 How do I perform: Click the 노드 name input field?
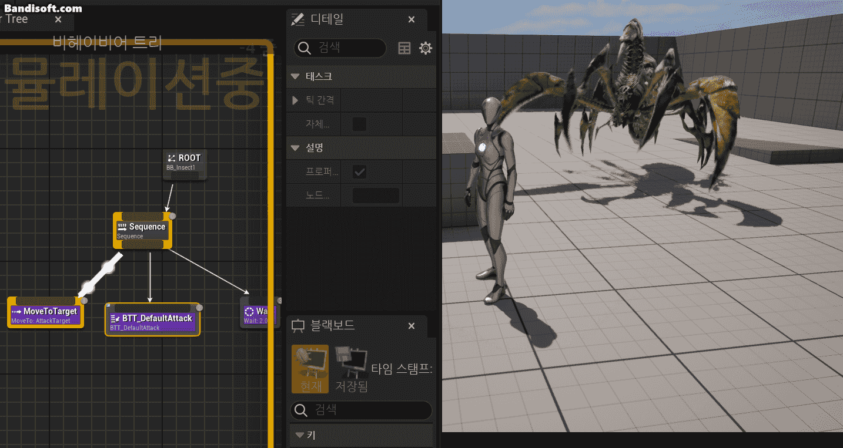[376, 196]
